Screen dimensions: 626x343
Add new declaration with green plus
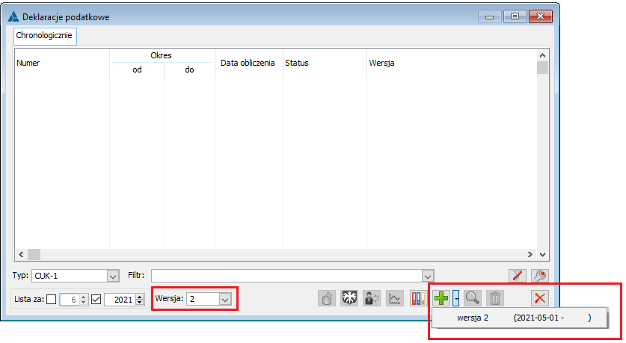(441, 298)
